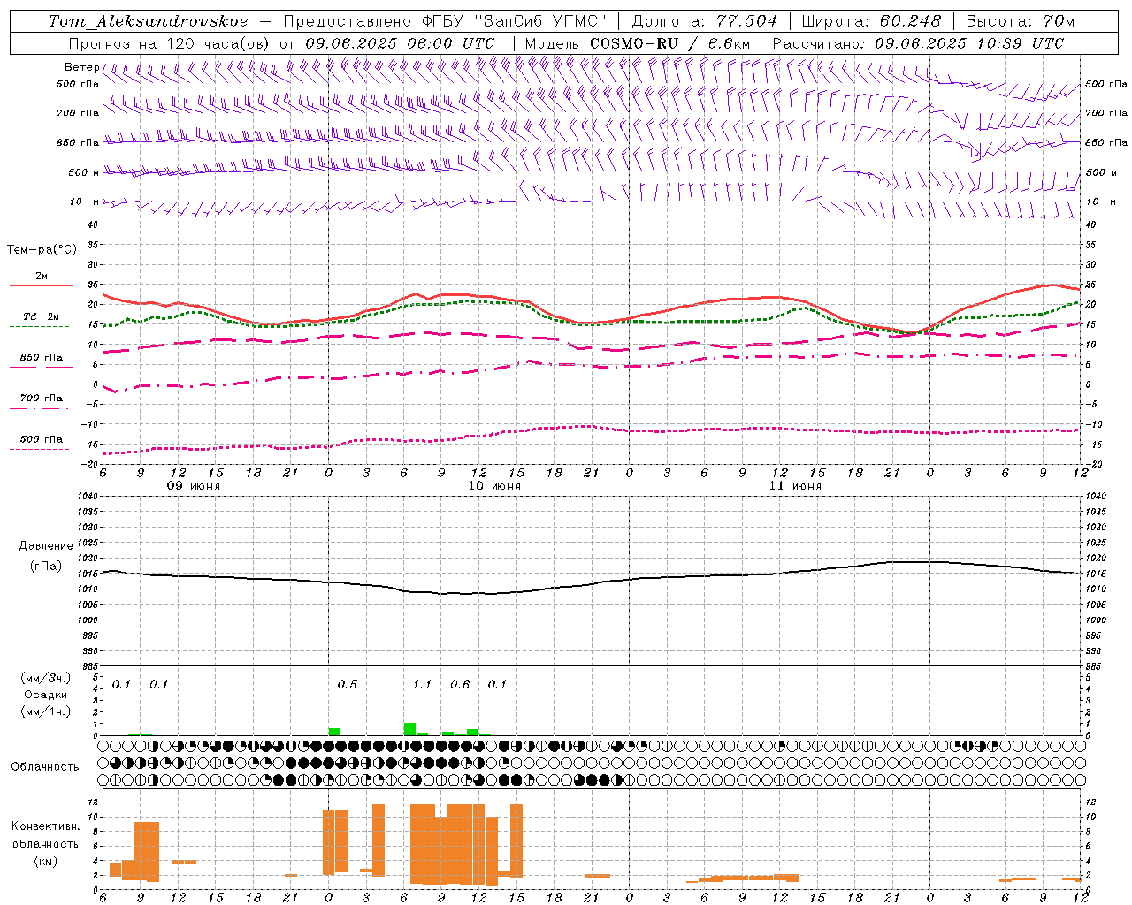Click the '(мм/3ч.)' precipitation unit label
Screen dimensions: 1132x905
[46, 679]
